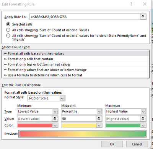Open the Format Style dropdown
The image size is (153, 149).
click(x=62, y=98)
